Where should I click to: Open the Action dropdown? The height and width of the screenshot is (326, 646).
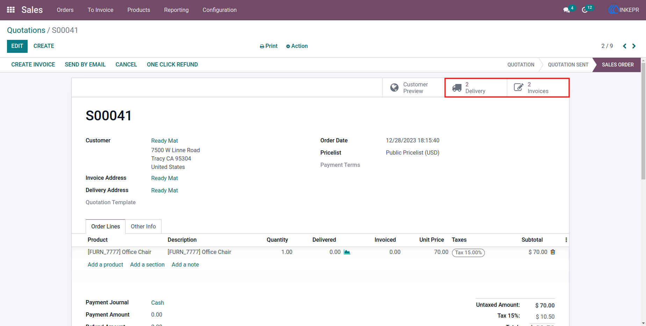tap(297, 46)
